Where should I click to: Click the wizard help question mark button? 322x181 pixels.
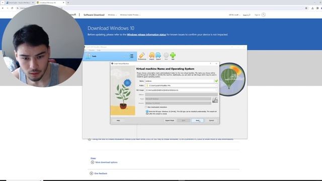[210, 64]
